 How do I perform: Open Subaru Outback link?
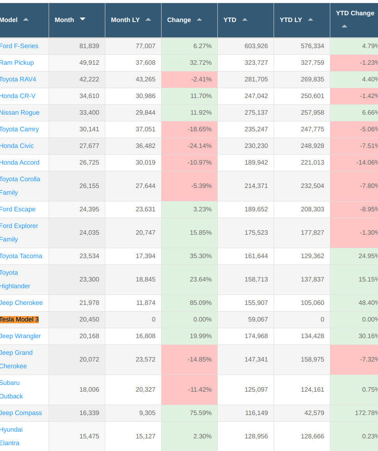pyautogui.click(x=11, y=390)
